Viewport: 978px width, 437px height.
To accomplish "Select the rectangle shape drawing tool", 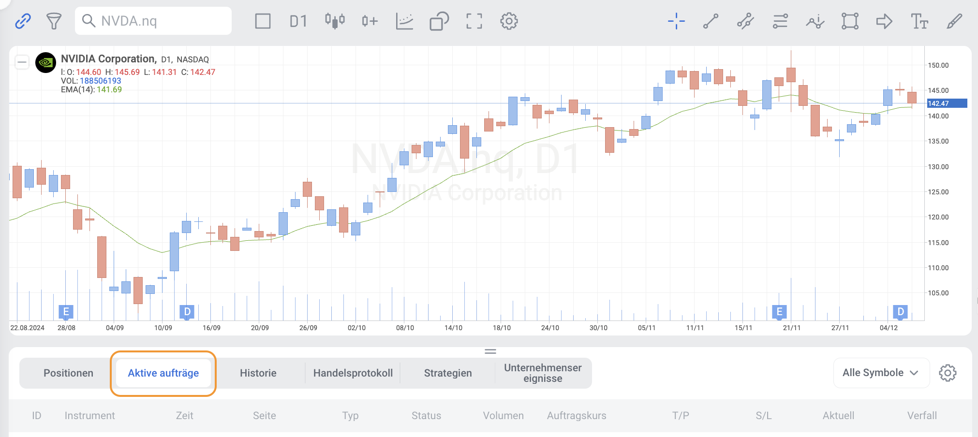I will tap(850, 21).
